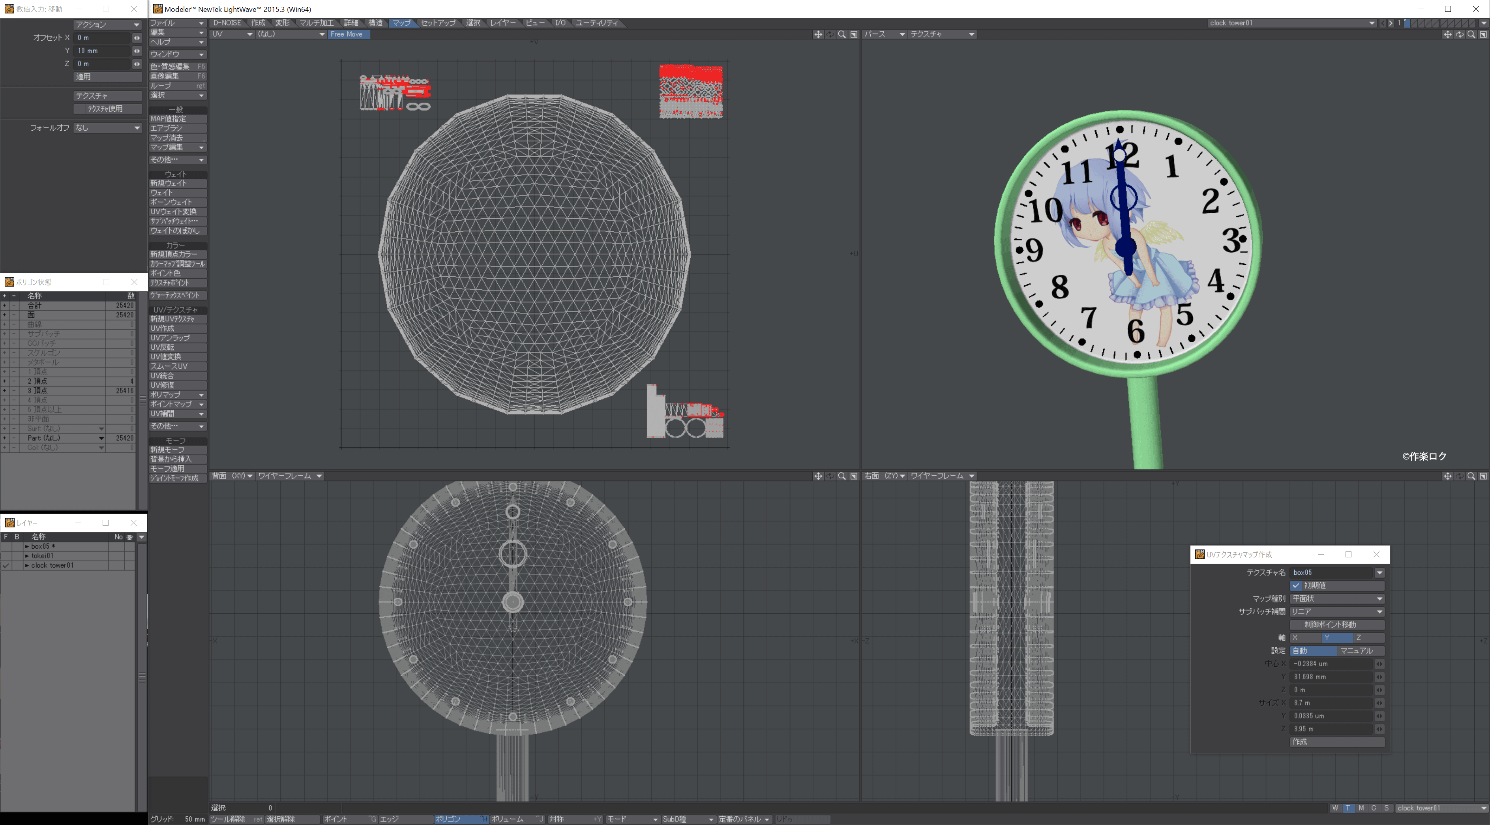Uncheck the 初期値 checkbox
This screenshot has width=1490, height=825.
(1296, 585)
